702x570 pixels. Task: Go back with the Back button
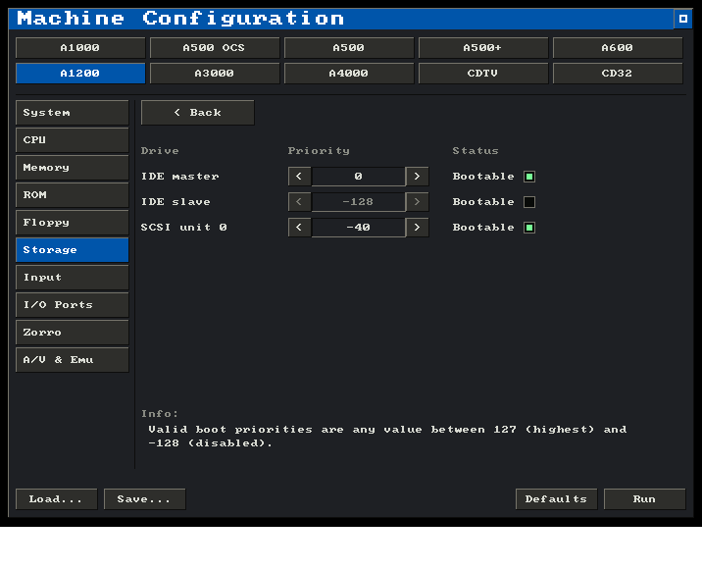point(197,113)
